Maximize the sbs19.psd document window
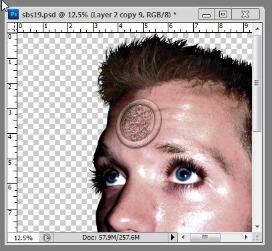The height and width of the screenshot is (251, 272). click(223, 15)
